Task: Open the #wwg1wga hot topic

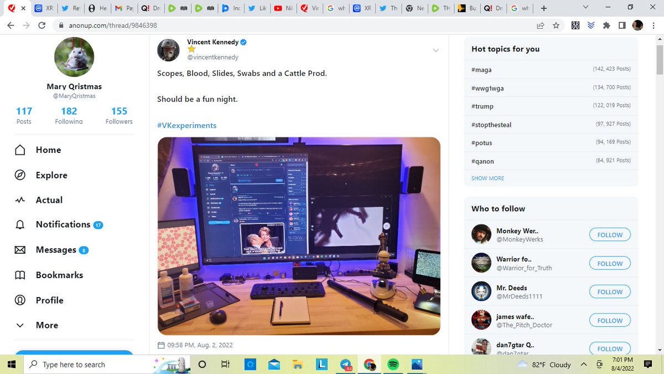Action: 487,88
